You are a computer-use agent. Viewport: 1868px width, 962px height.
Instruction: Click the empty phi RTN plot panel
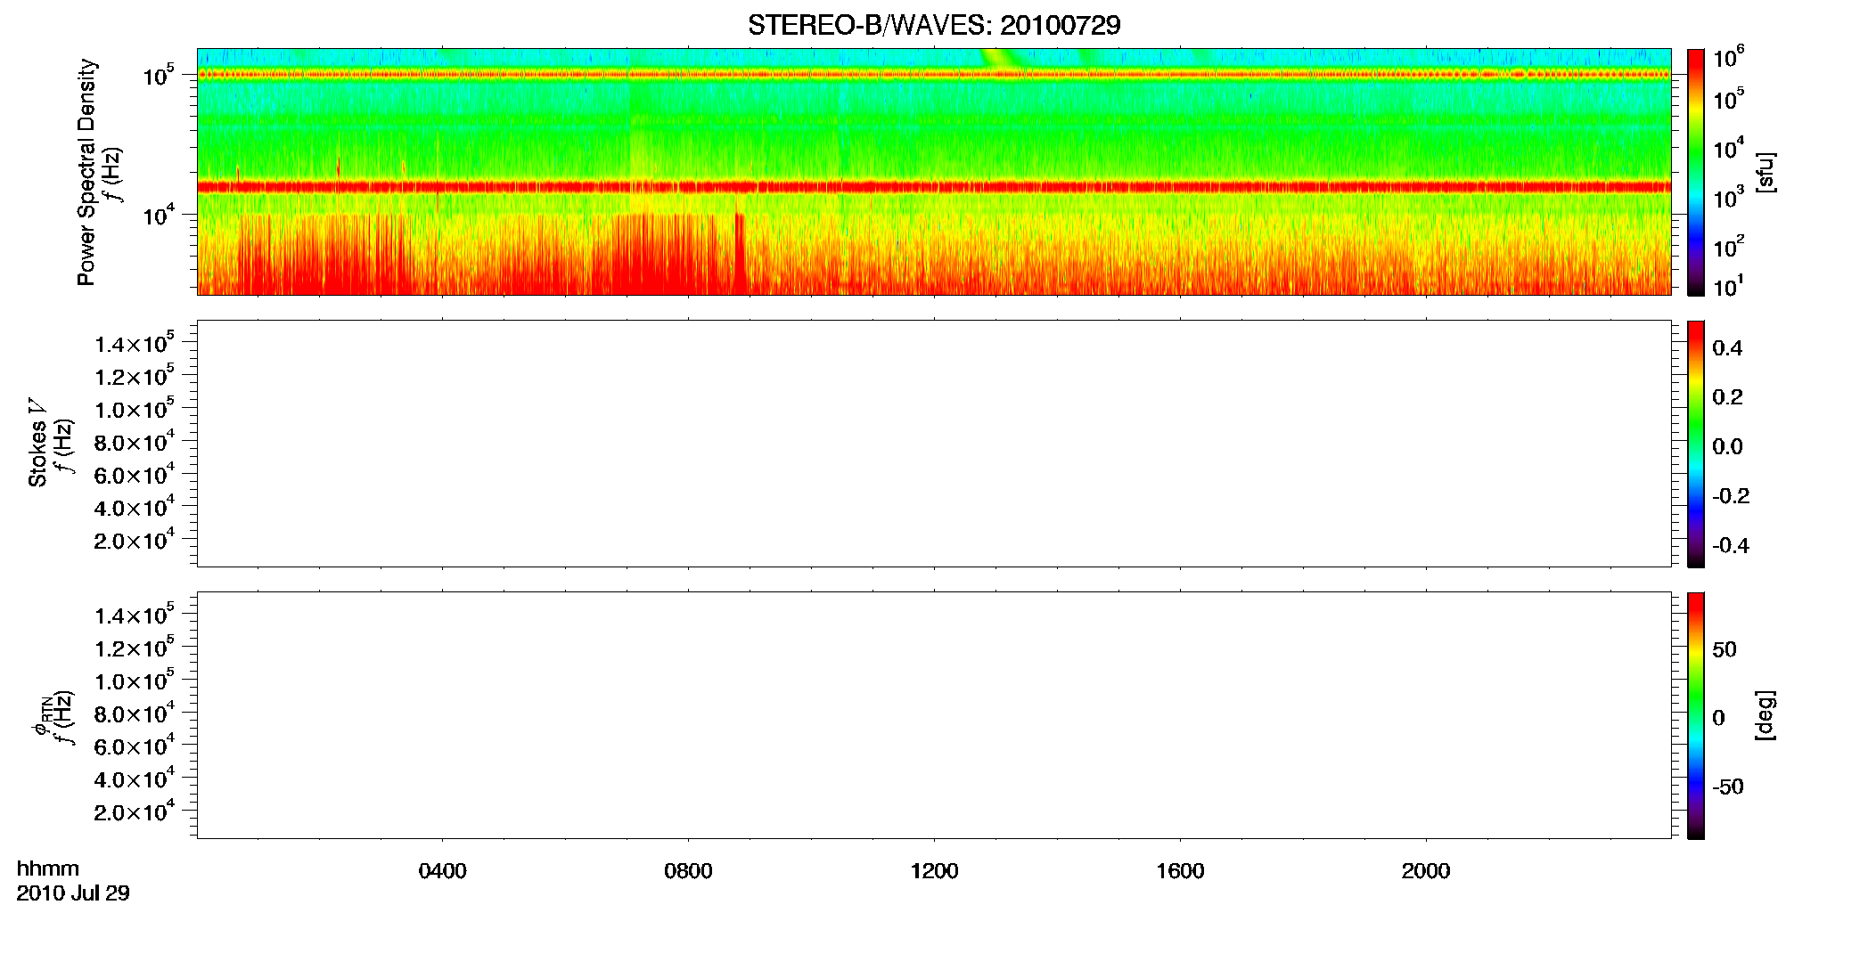click(x=934, y=715)
